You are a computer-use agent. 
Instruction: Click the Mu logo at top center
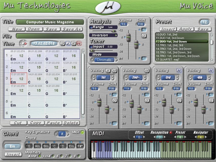[x=108, y=7]
